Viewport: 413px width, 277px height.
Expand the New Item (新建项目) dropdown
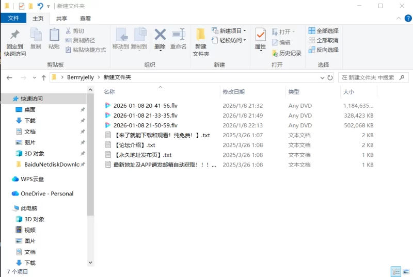click(229, 30)
